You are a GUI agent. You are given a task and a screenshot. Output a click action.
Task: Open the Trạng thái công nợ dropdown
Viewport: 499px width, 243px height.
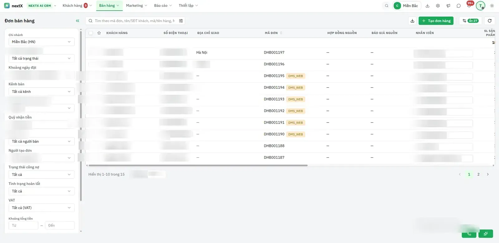[x=41, y=175]
